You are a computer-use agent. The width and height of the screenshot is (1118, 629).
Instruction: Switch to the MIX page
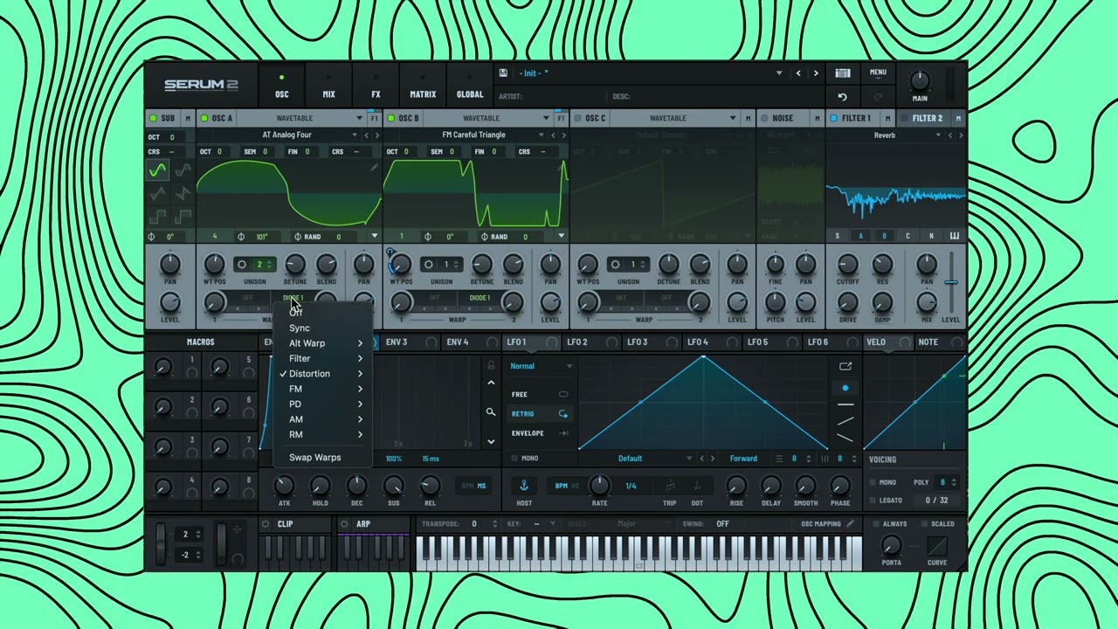coord(328,86)
